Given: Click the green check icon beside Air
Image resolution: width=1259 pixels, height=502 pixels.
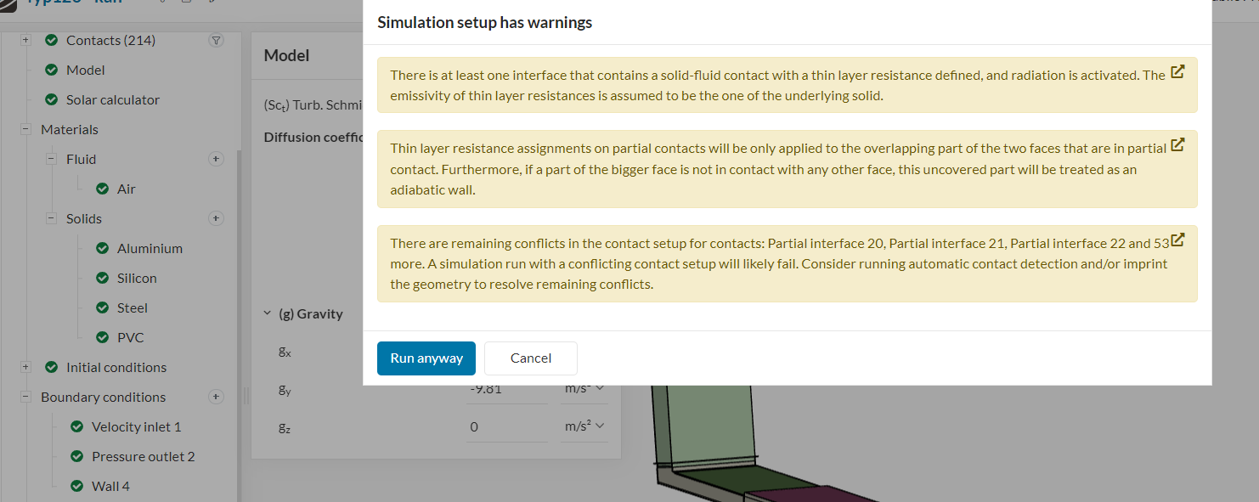Looking at the screenshot, I should coord(103,189).
